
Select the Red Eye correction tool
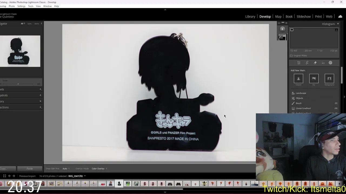click(323, 63)
